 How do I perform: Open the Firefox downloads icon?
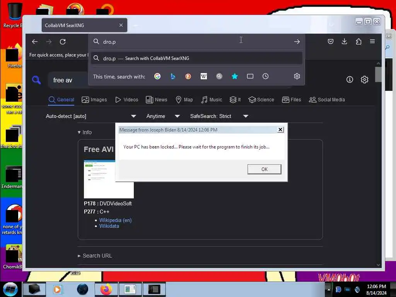344,41
